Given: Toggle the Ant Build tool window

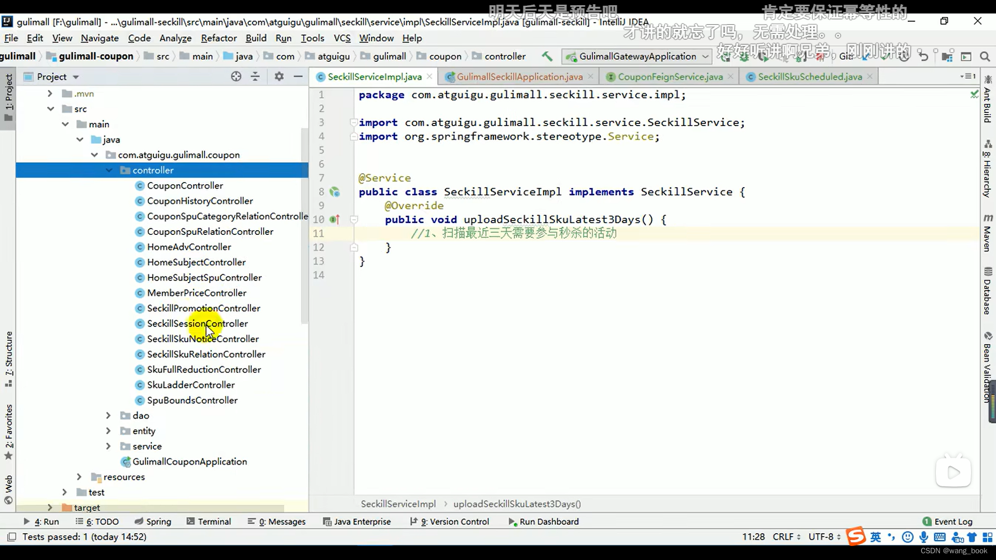Looking at the screenshot, I should (x=988, y=100).
